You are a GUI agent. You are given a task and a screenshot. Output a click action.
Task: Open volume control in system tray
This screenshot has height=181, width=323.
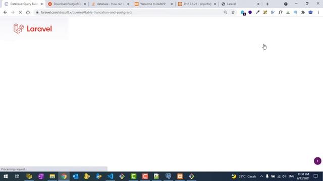pos(284,176)
